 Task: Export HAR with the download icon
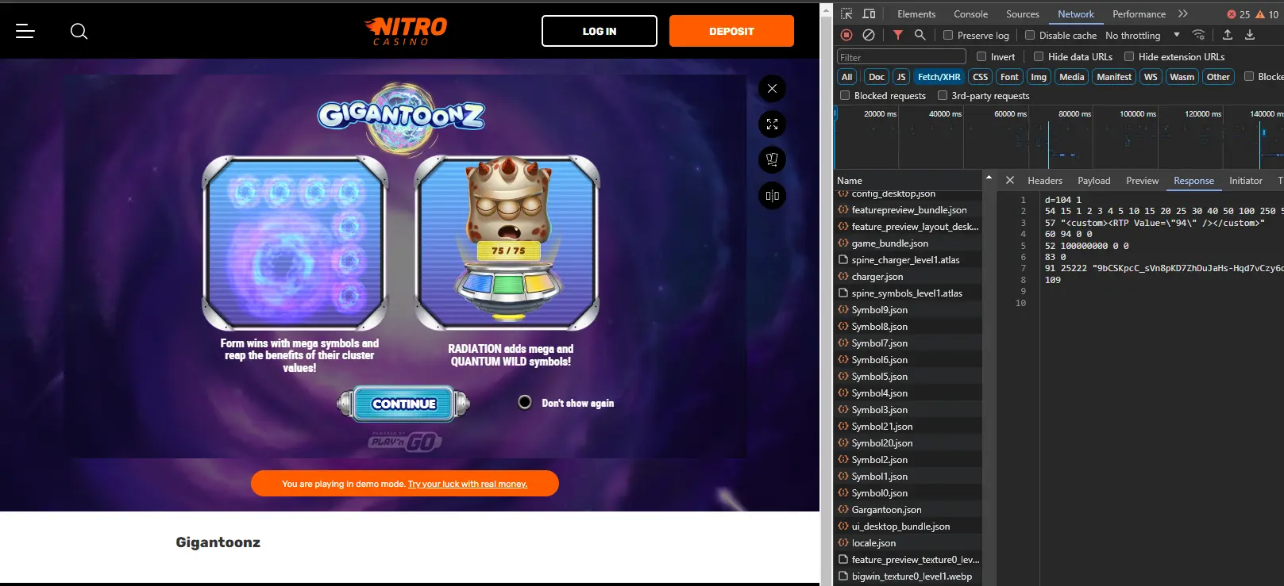coord(1250,35)
